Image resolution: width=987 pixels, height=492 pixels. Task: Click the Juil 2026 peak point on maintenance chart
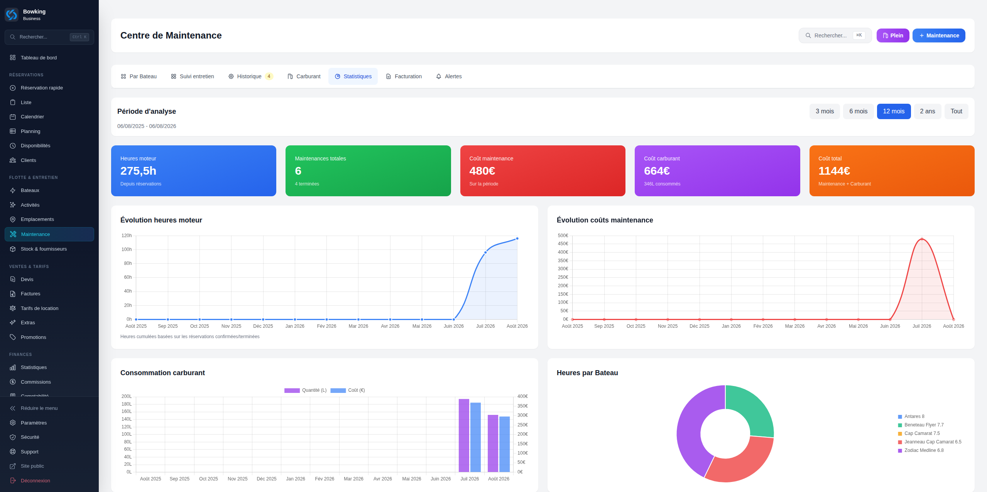pos(922,239)
